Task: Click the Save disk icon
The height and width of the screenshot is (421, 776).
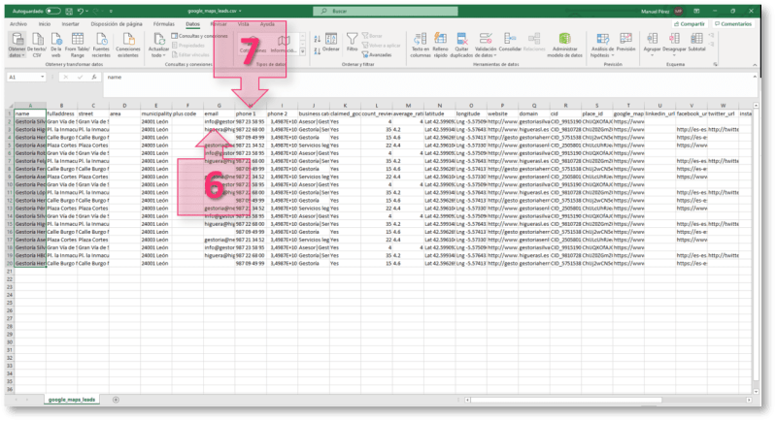Action: pos(69,11)
